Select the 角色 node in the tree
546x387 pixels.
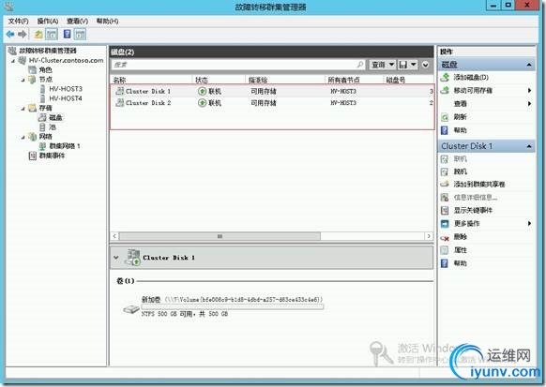tap(45, 70)
